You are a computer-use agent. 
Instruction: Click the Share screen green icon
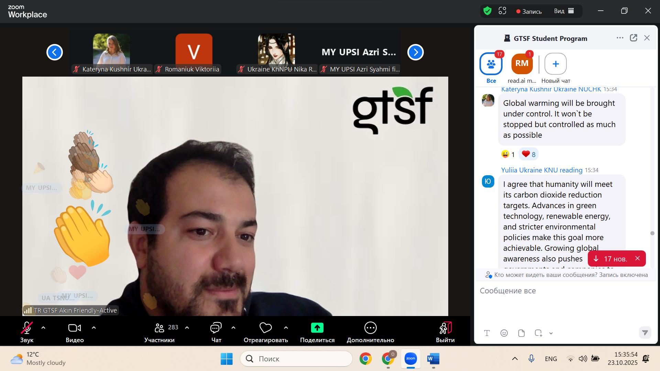[x=317, y=328]
